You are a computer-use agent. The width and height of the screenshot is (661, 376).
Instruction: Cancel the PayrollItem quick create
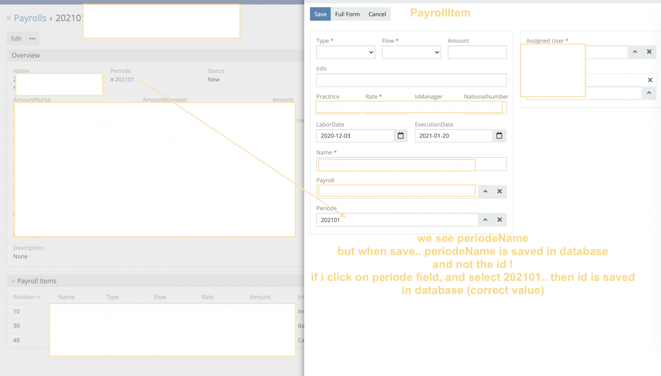[377, 14]
